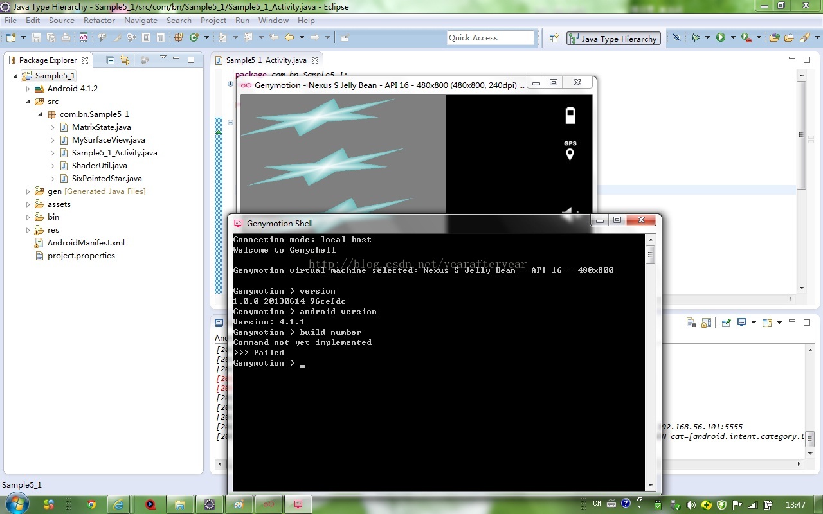Viewport: 823px width, 514px height.
Task: Click the Debug bug icon
Action: pyautogui.click(x=695, y=38)
